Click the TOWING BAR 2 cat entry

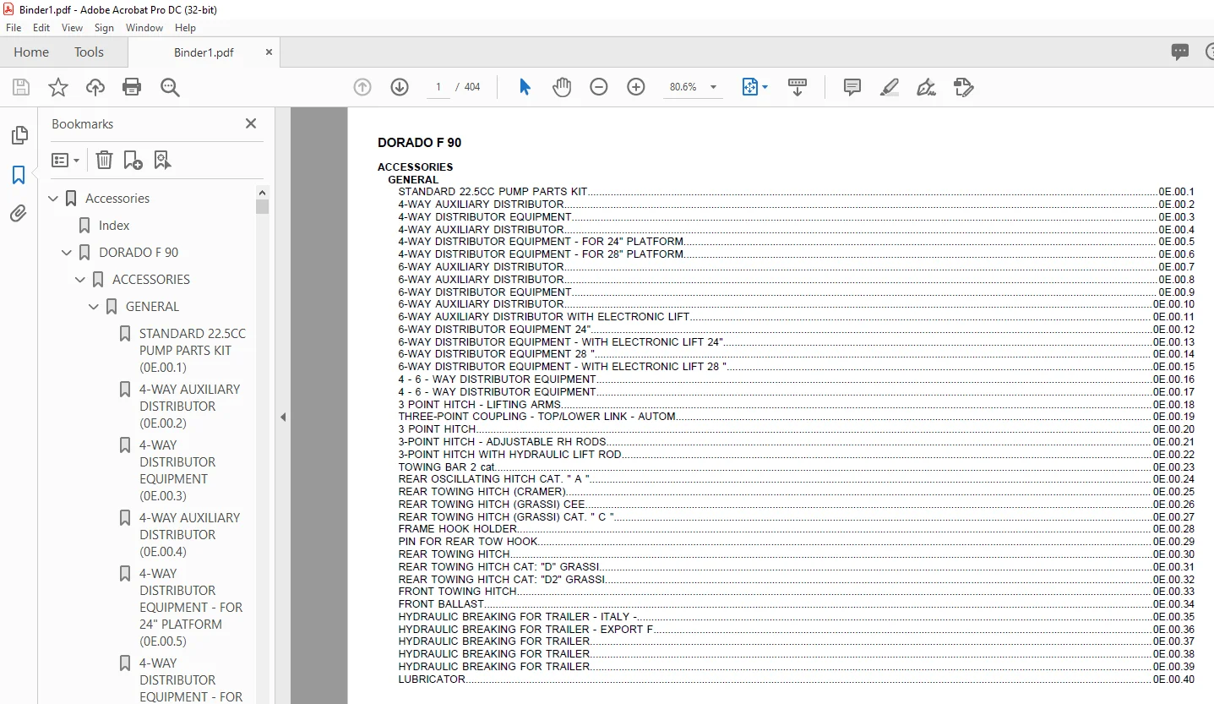tap(796, 467)
